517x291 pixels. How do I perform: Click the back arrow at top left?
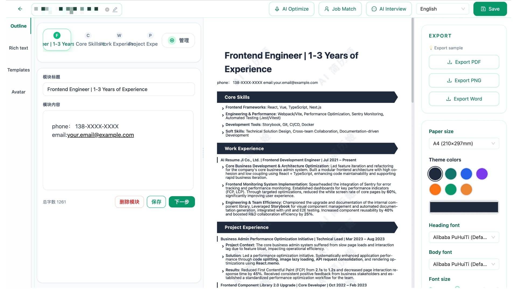[x=20, y=9]
